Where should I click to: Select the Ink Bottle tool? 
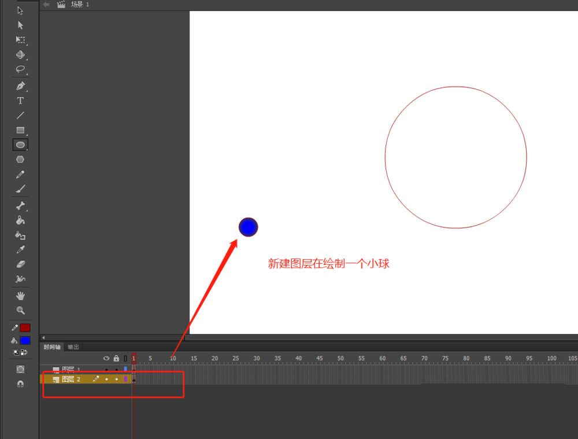coord(20,235)
